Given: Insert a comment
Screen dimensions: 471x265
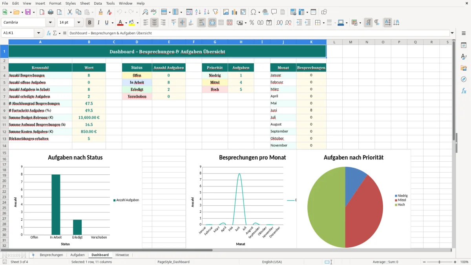Looking at the screenshot, I should pos(274,12).
